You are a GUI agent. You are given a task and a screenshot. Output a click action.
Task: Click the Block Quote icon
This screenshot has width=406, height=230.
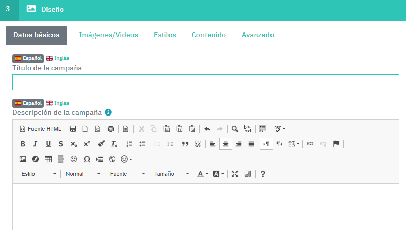coord(185,144)
